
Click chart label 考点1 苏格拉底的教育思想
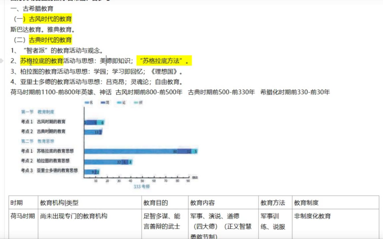47,151
